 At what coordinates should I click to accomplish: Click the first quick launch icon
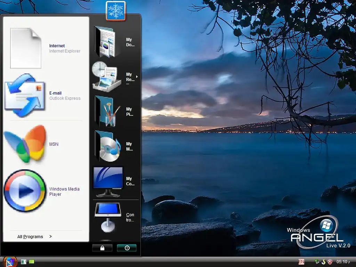pyautogui.click(x=24, y=262)
